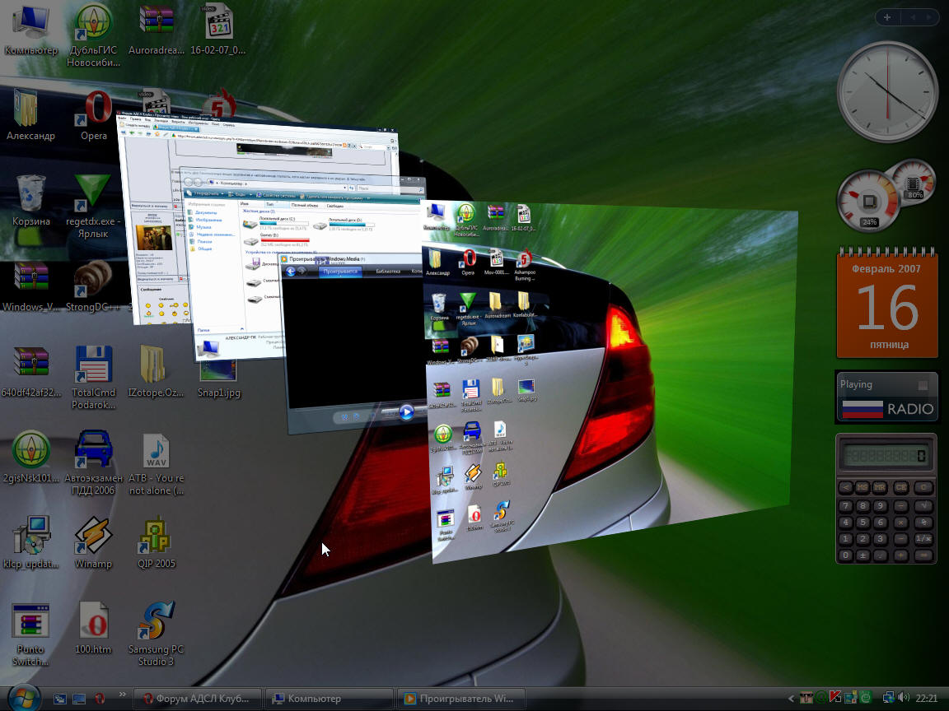Image resolution: width=949 pixels, height=711 pixels.
Task: Click the calendar gadget showing 16
Action: coord(887,304)
